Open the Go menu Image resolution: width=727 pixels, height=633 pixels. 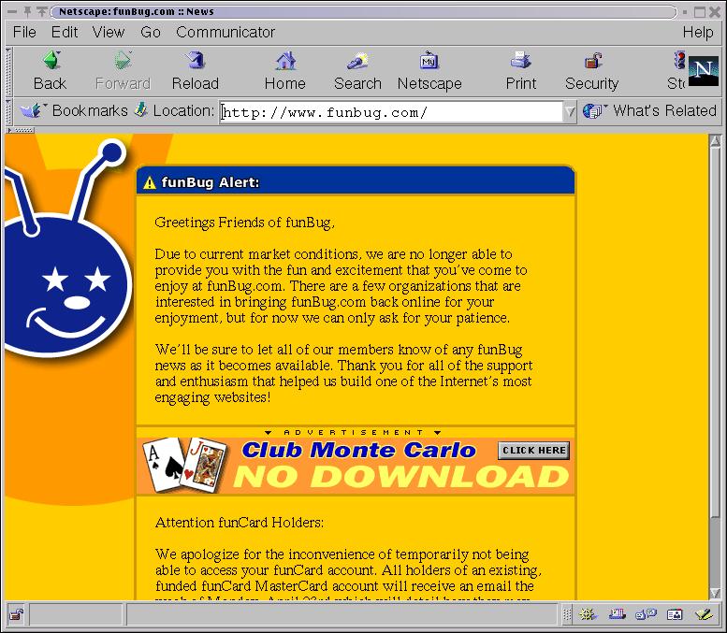(151, 32)
